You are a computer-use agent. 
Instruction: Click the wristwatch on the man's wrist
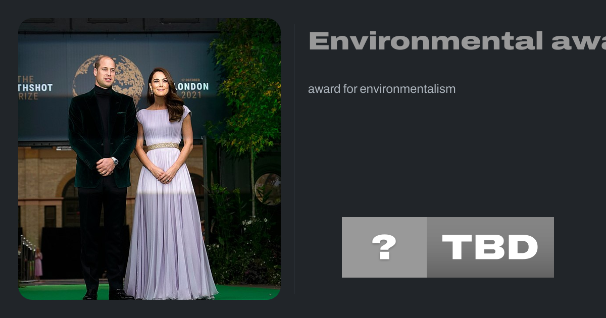point(115,161)
